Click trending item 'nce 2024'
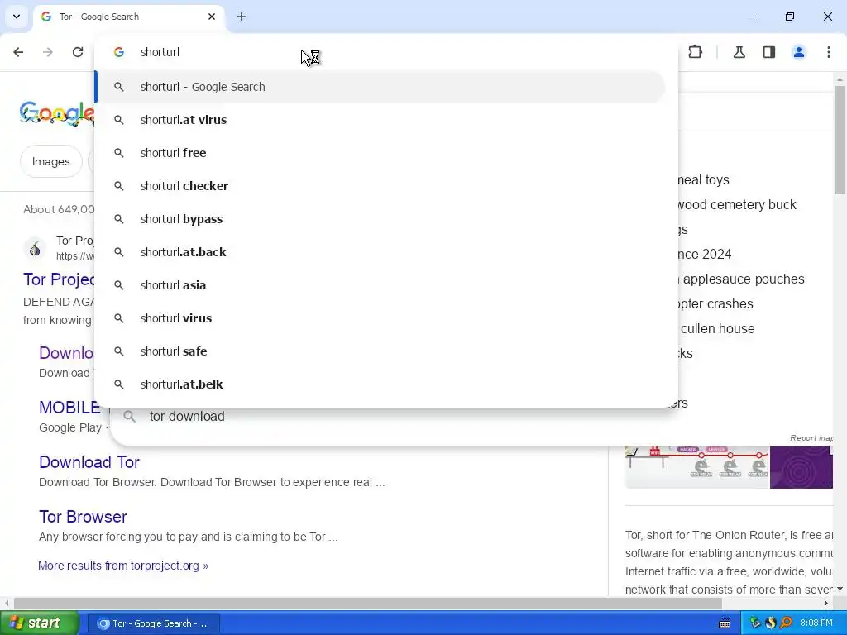Viewport: 847px width, 635px height. (x=705, y=255)
